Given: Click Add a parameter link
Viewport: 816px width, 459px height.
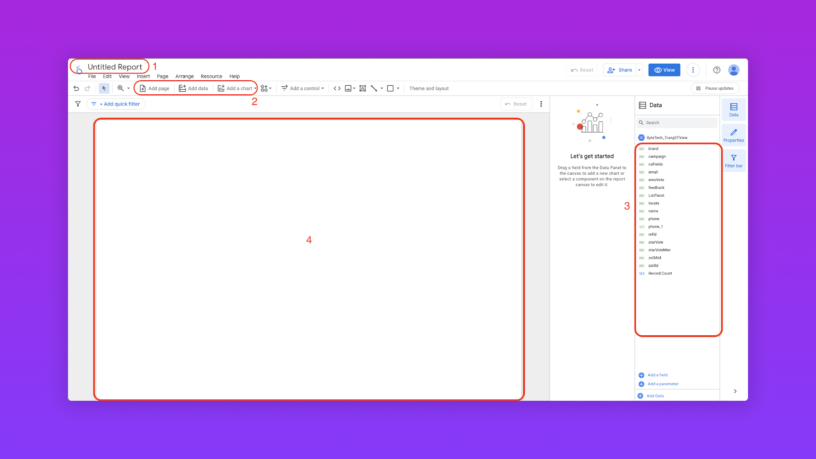Looking at the screenshot, I should 663,384.
